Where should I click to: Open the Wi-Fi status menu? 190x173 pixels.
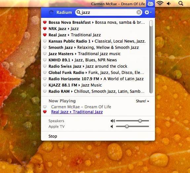pos(160,4)
